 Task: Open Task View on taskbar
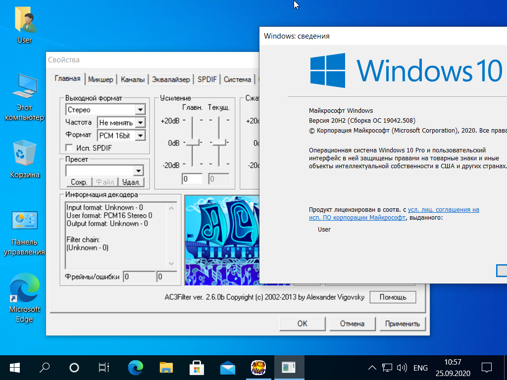pyautogui.click(x=104, y=368)
